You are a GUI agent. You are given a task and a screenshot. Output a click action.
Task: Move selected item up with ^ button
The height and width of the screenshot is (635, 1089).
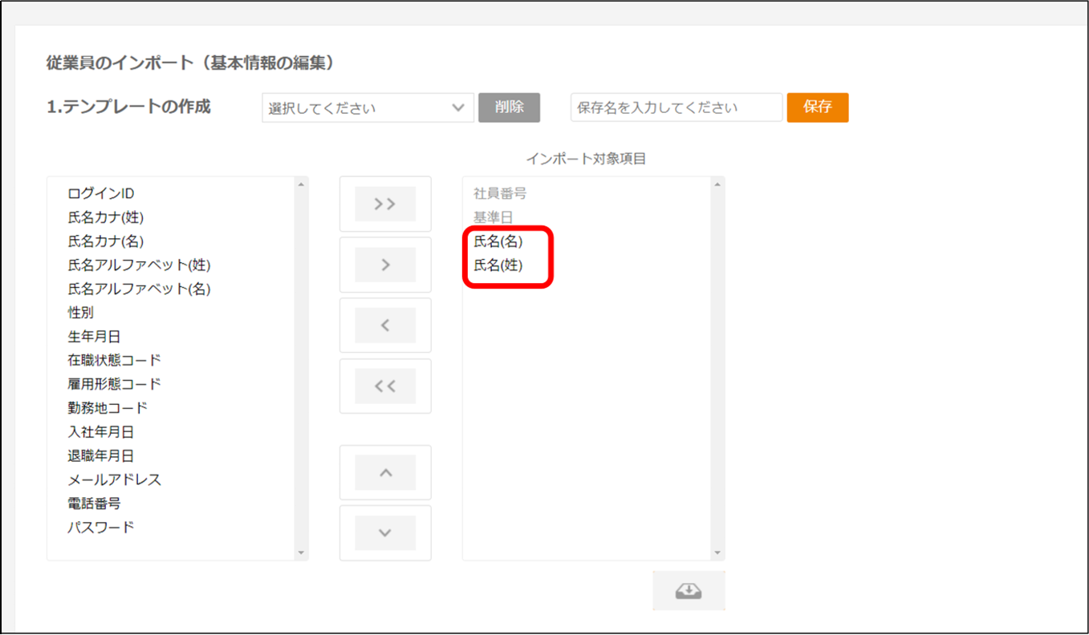[385, 473]
